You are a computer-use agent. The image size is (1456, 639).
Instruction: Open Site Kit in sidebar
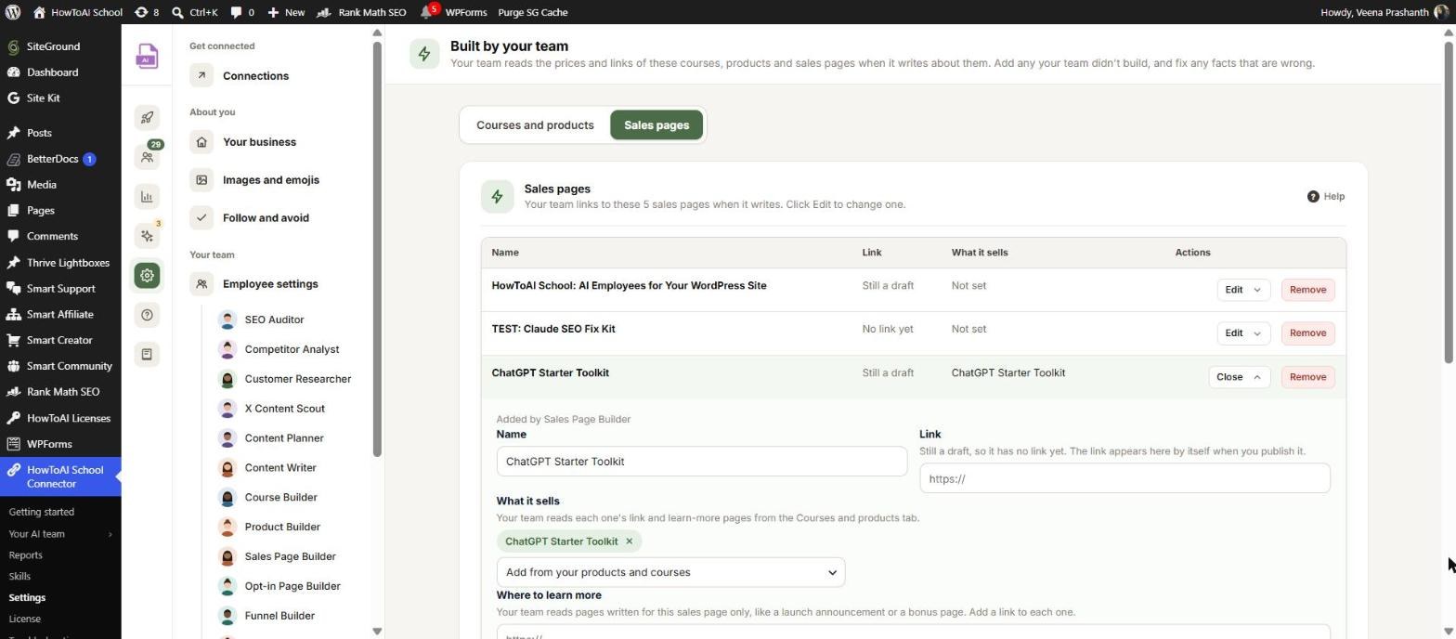click(x=43, y=98)
